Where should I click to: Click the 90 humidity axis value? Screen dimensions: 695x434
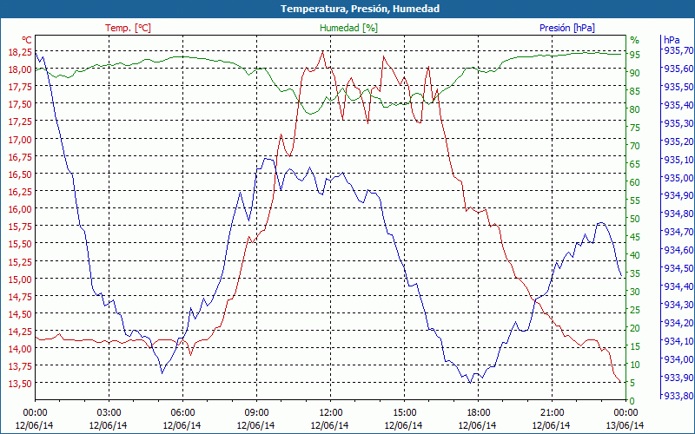(635, 73)
